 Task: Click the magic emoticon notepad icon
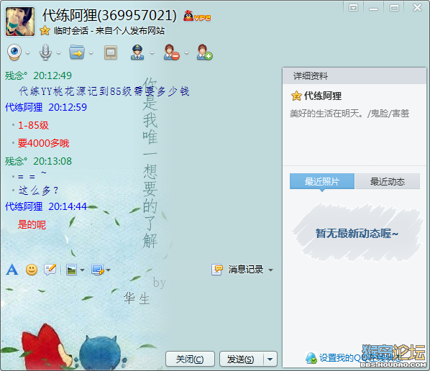(x=50, y=270)
